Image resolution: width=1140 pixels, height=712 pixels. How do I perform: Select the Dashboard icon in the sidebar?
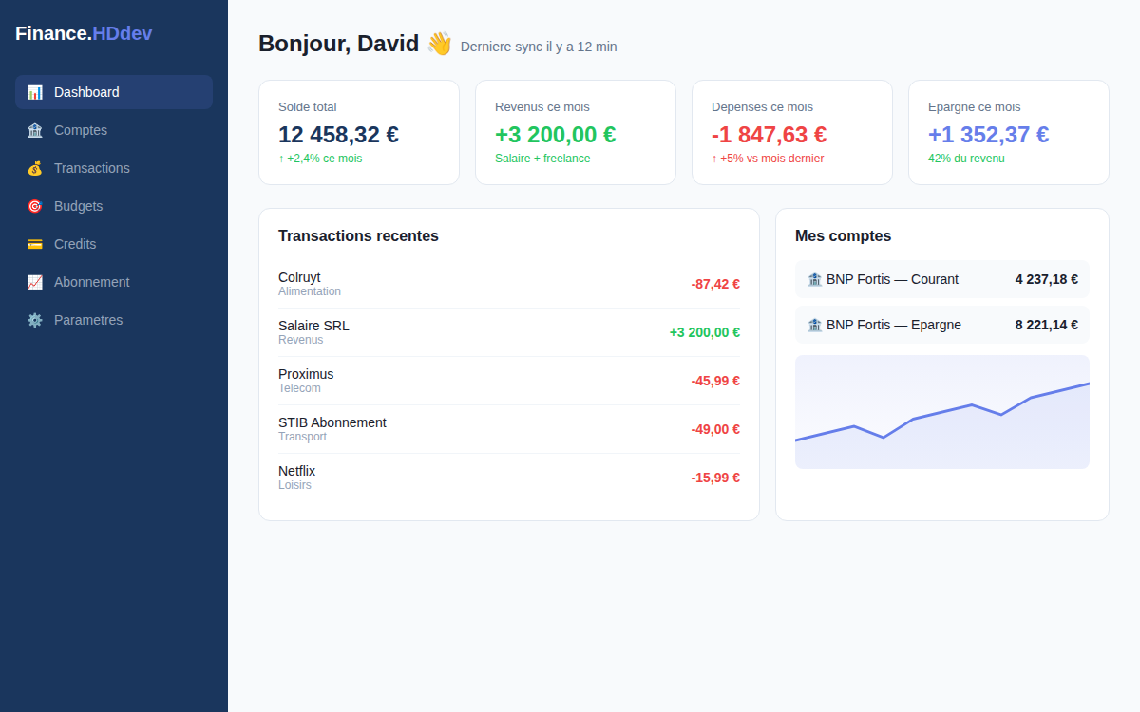click(35, 92)
